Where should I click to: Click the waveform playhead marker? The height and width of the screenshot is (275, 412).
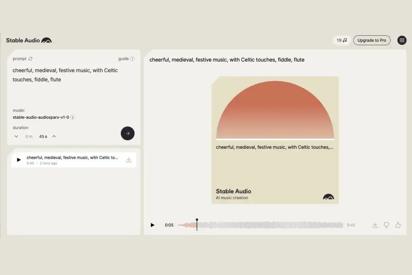(197, 225)
